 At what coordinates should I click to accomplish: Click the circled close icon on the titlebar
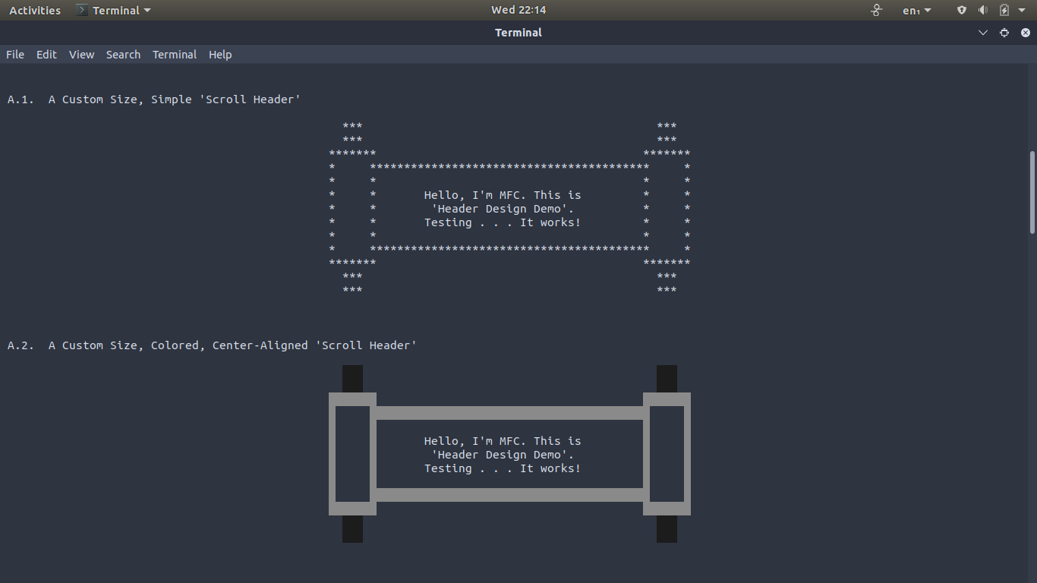1025,33
